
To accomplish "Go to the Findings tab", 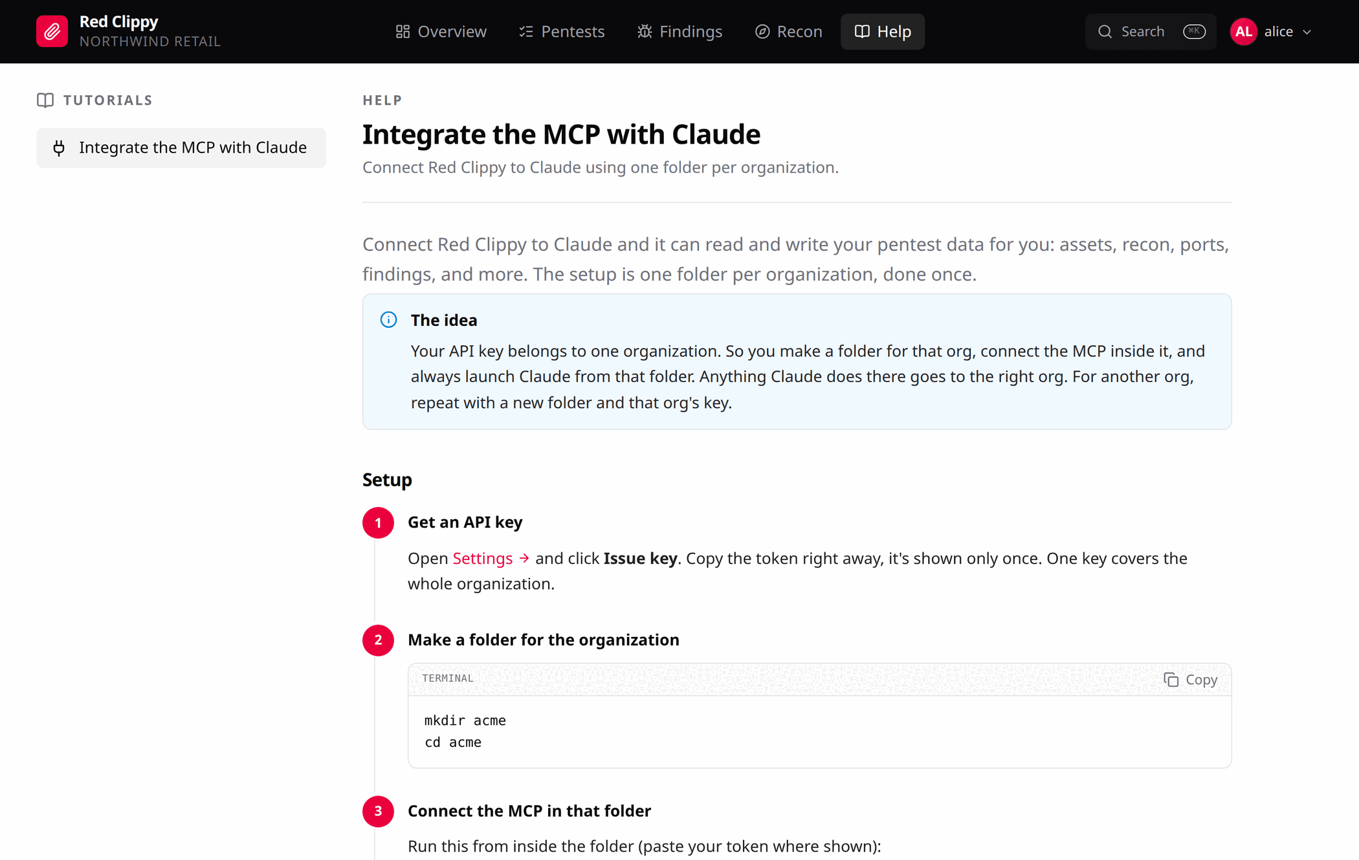I will click(679, 32).
